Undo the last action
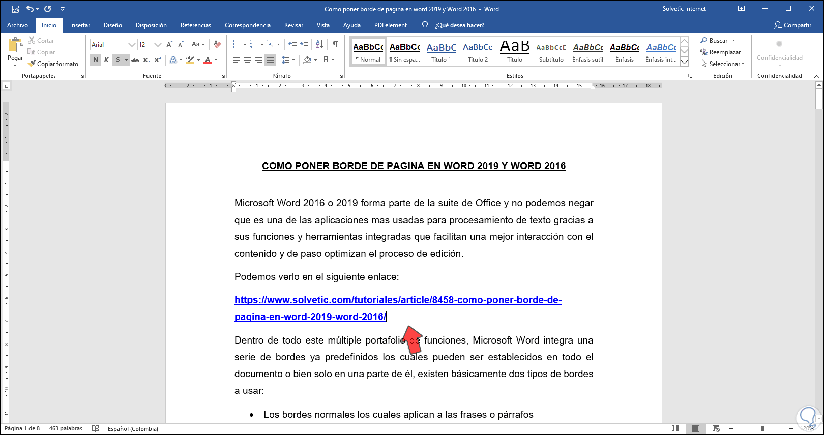The height and width of the screenshot is (435, 824). [x=30, y=9]
